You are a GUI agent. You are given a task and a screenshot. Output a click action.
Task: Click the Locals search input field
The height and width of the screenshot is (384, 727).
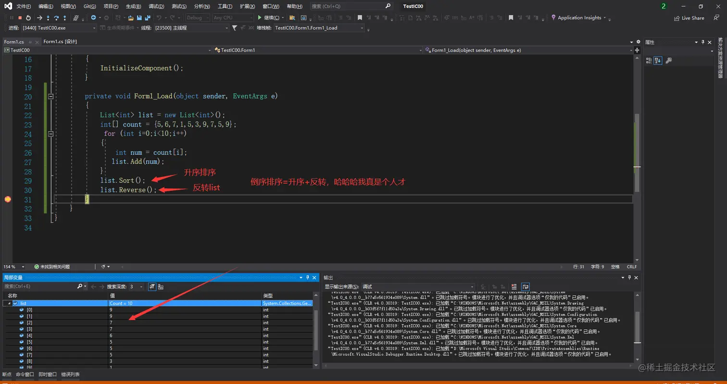coord(39,286)
